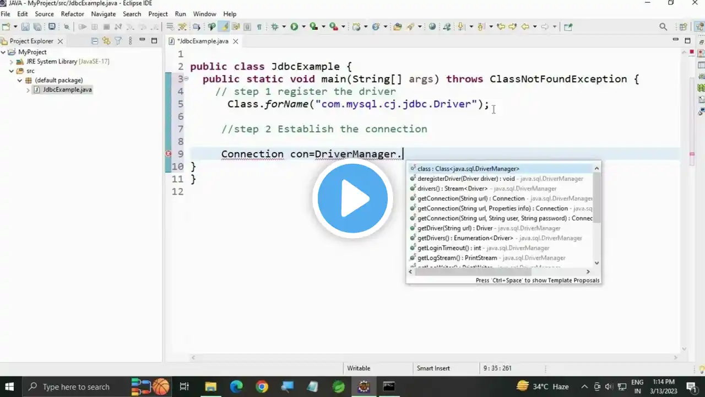Click the search magnifier icon in toolbar
This screenshot has width=705, height=397.
click(663, 26)
